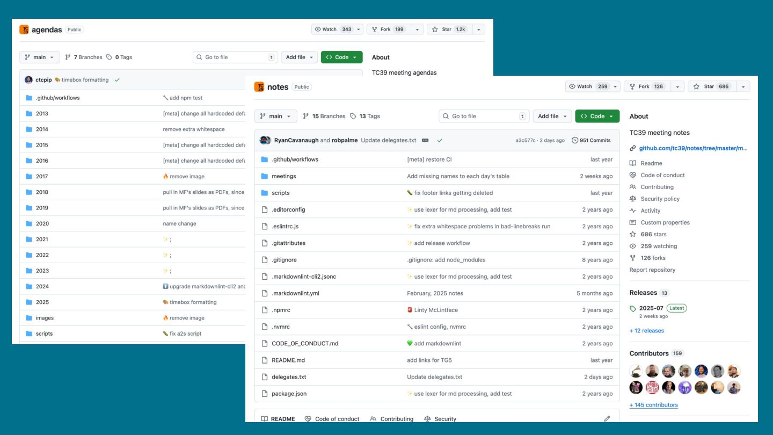View 13 Tags in notes repo

click(365, 116)
